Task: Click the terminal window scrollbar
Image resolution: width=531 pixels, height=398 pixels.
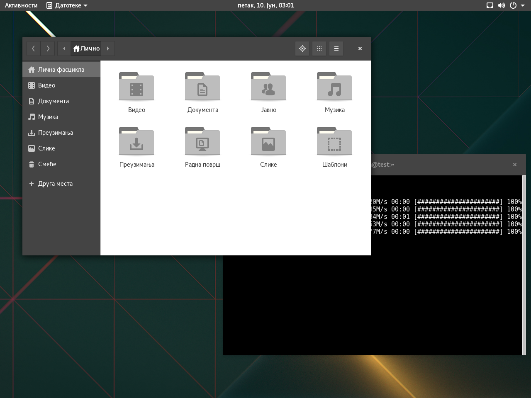Action: [524, 265]
